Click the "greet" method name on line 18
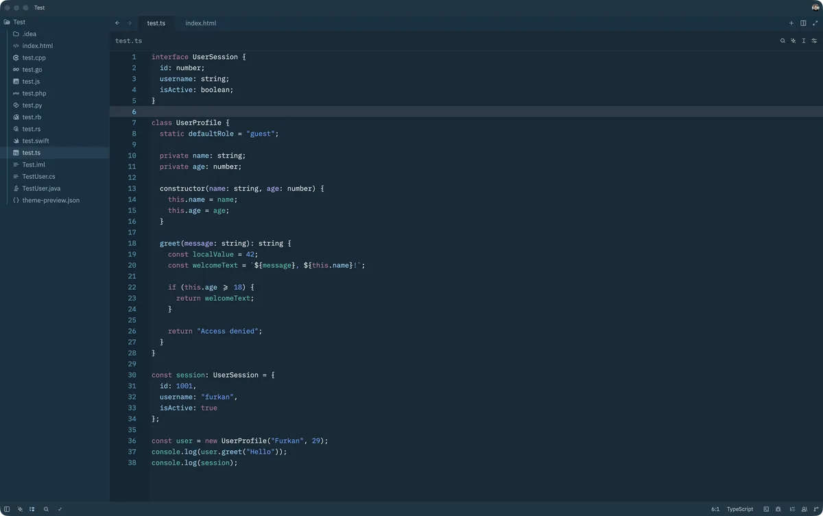823x516 pixels. click(x=170, y=243)
